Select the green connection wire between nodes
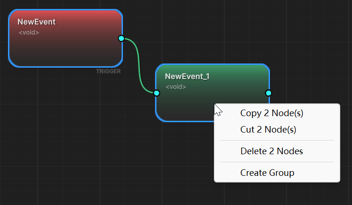Screen dimensions: 352x205 pos(139,66)
